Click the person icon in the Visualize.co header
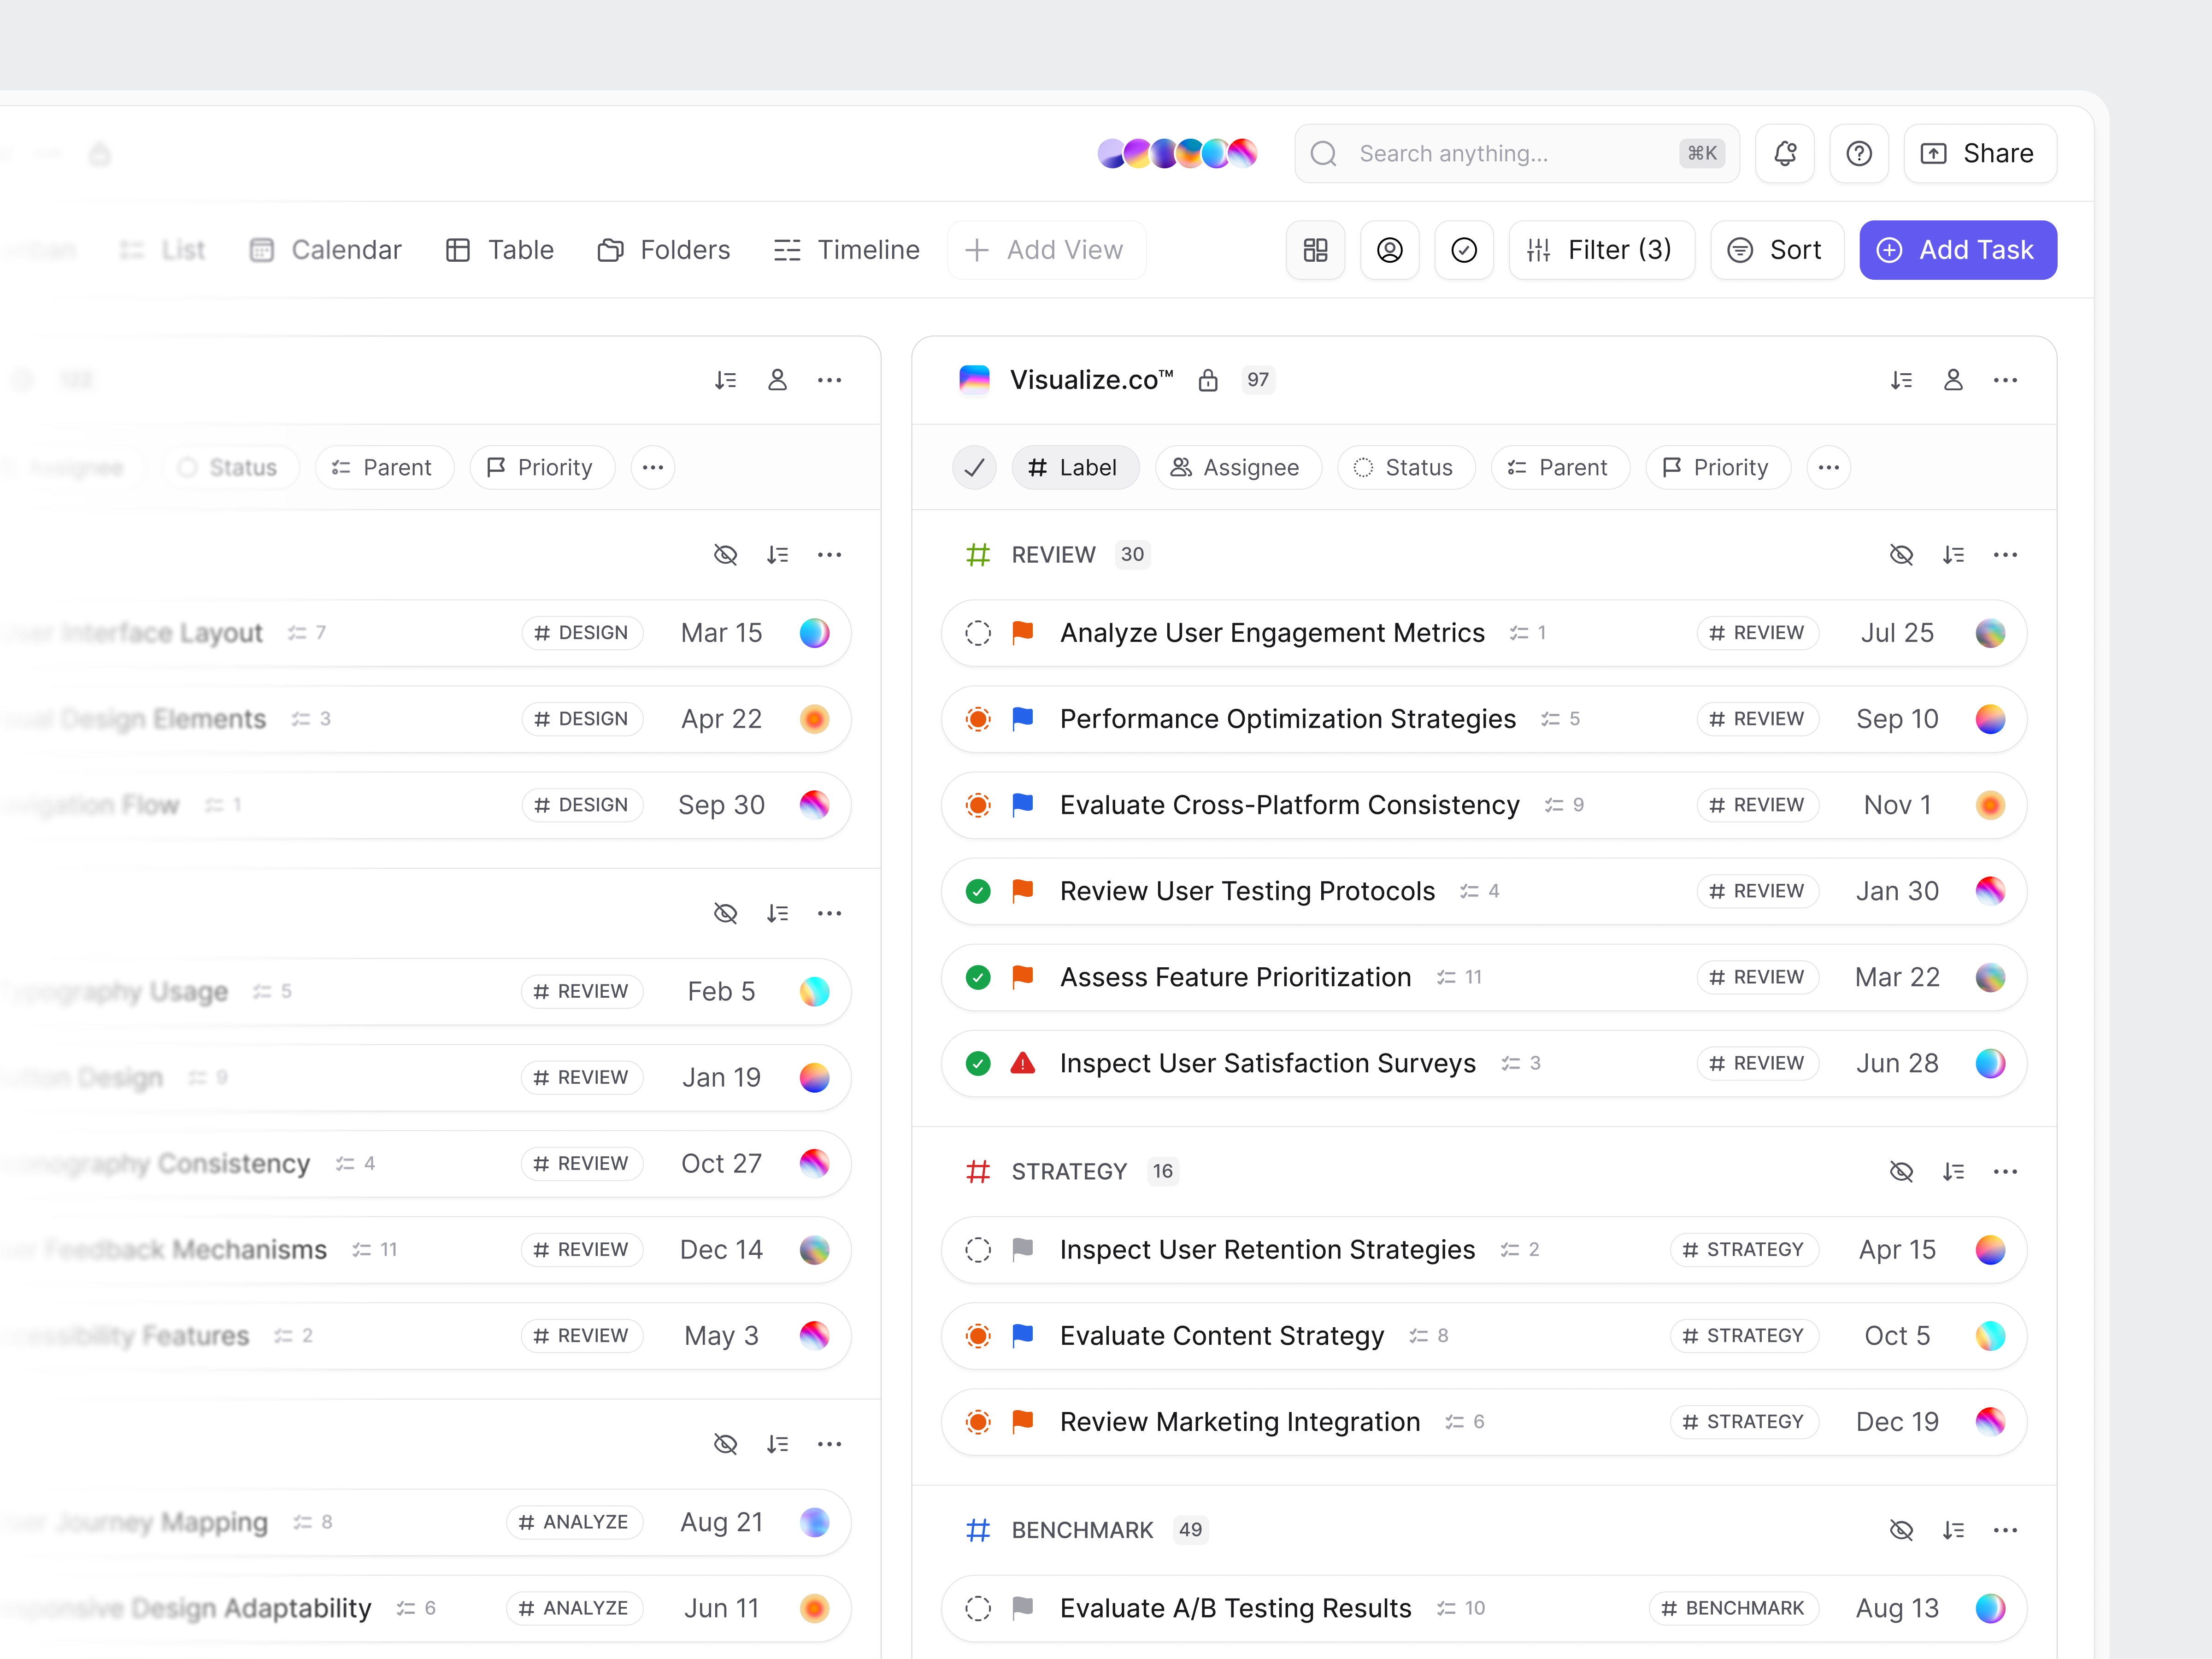This screenshot has height=1659, width=2212. point(1953,380)
